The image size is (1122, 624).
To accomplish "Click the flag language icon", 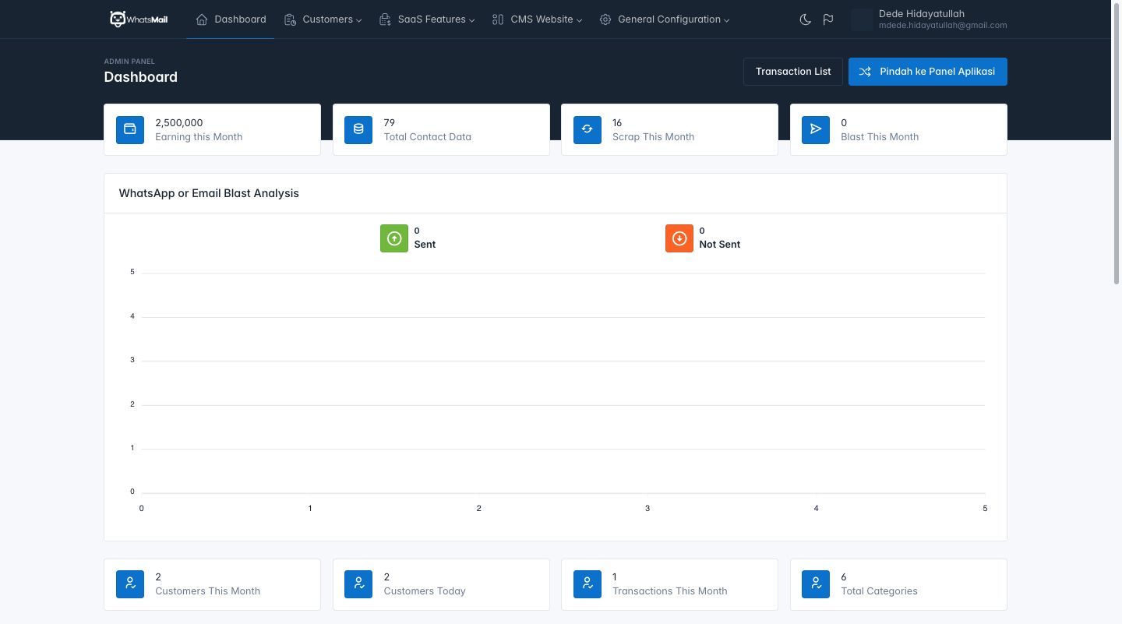I will tap(827, 19).
